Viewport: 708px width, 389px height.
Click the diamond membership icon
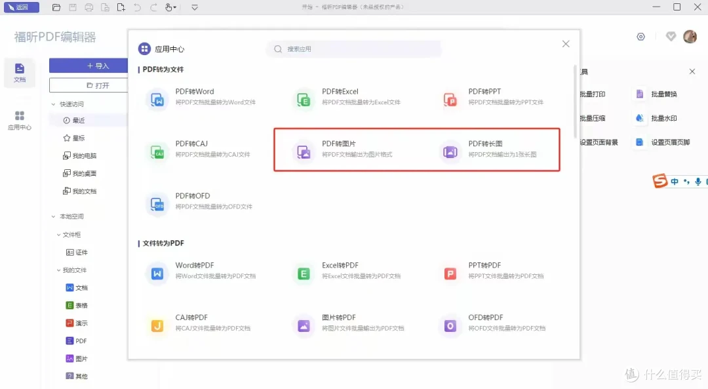click(671, 37)
